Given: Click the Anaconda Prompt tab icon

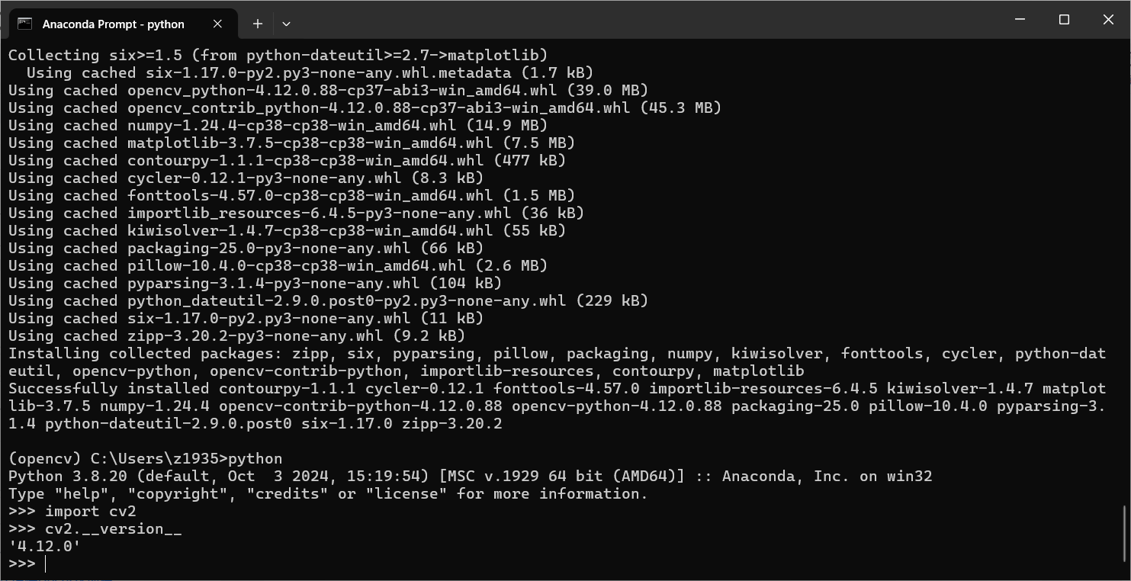Looking at the screenshot, I should click(26, 24).
